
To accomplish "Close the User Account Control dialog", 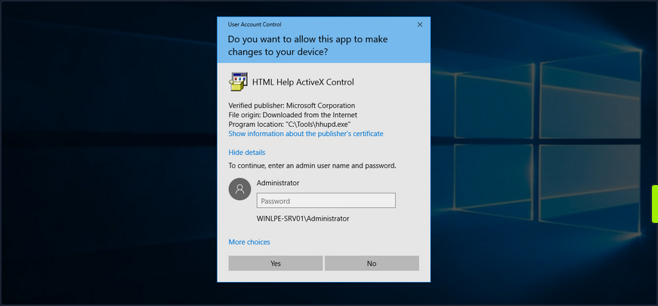I will [x=419, y=25].
